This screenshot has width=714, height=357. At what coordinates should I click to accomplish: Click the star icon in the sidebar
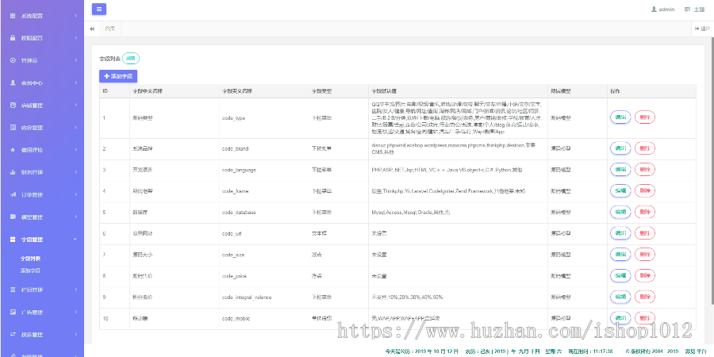(13, 150)
